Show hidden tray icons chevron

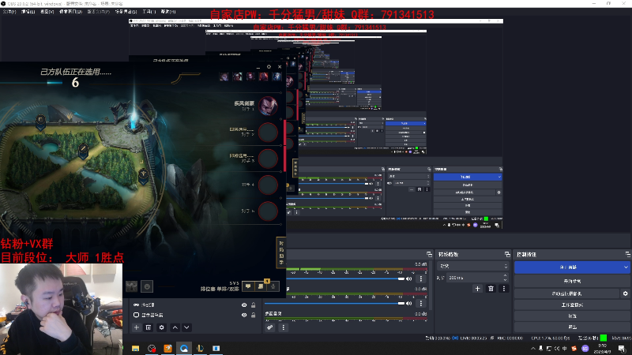click(x=533, y=349)
